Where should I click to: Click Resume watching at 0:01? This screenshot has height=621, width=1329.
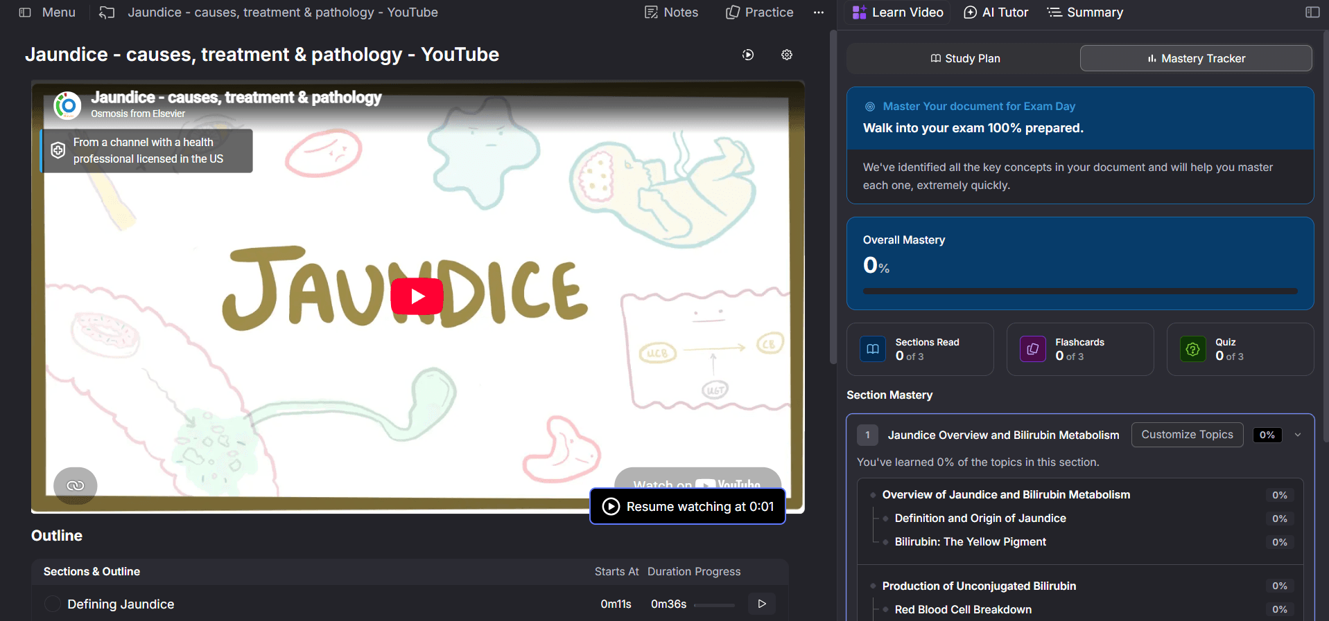coord(688,506)
